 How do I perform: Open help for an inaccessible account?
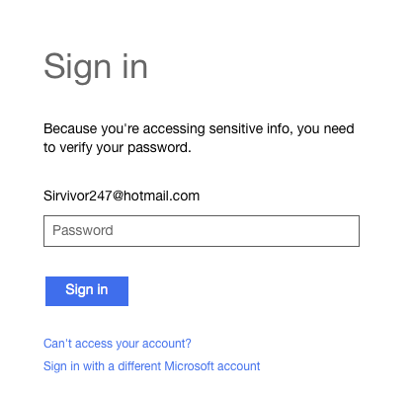pos(118,344)
